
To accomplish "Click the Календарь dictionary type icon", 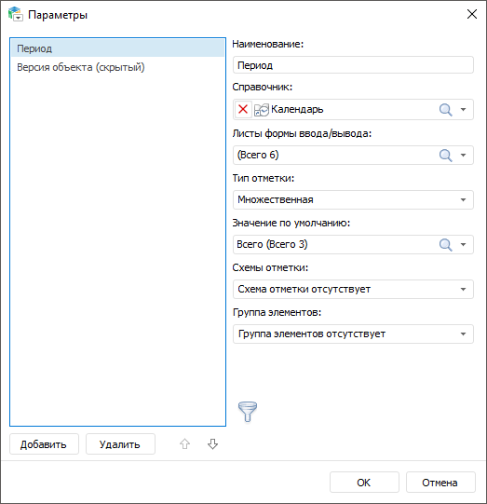I will 261,110.
